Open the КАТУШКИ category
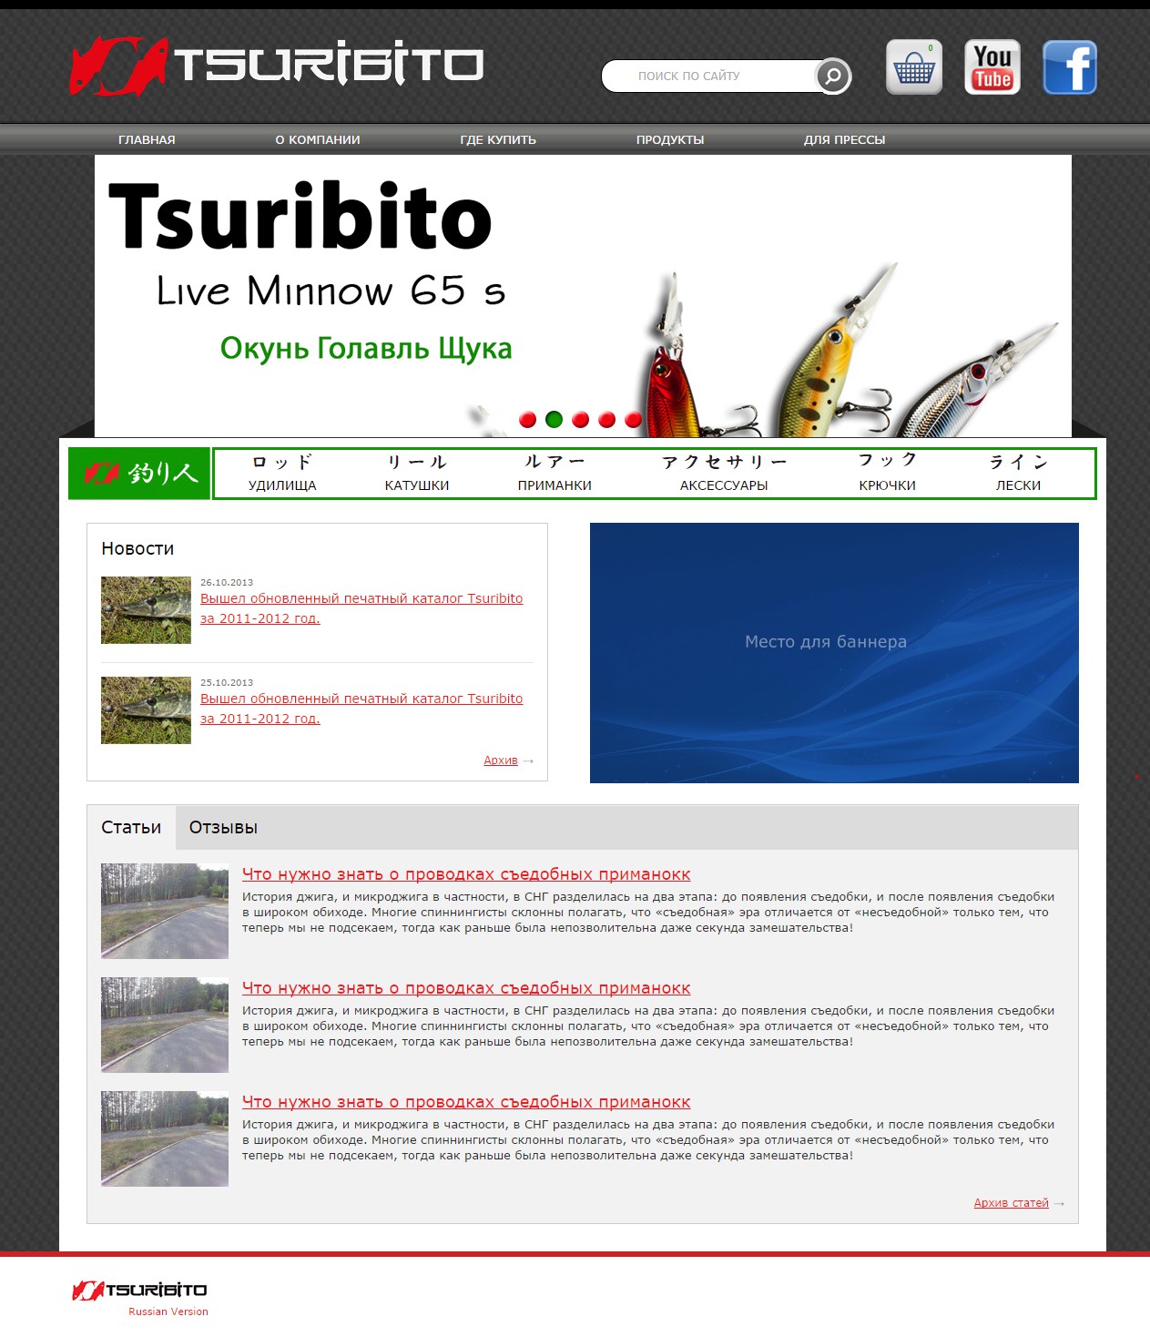 pyautogui.click(x=417, y=474)
